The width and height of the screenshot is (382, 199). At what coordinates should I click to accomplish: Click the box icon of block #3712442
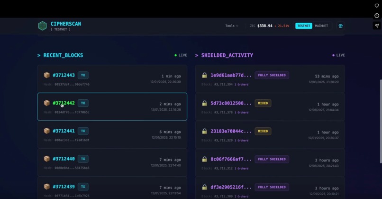pyautogui.click(x=47, y=103)
